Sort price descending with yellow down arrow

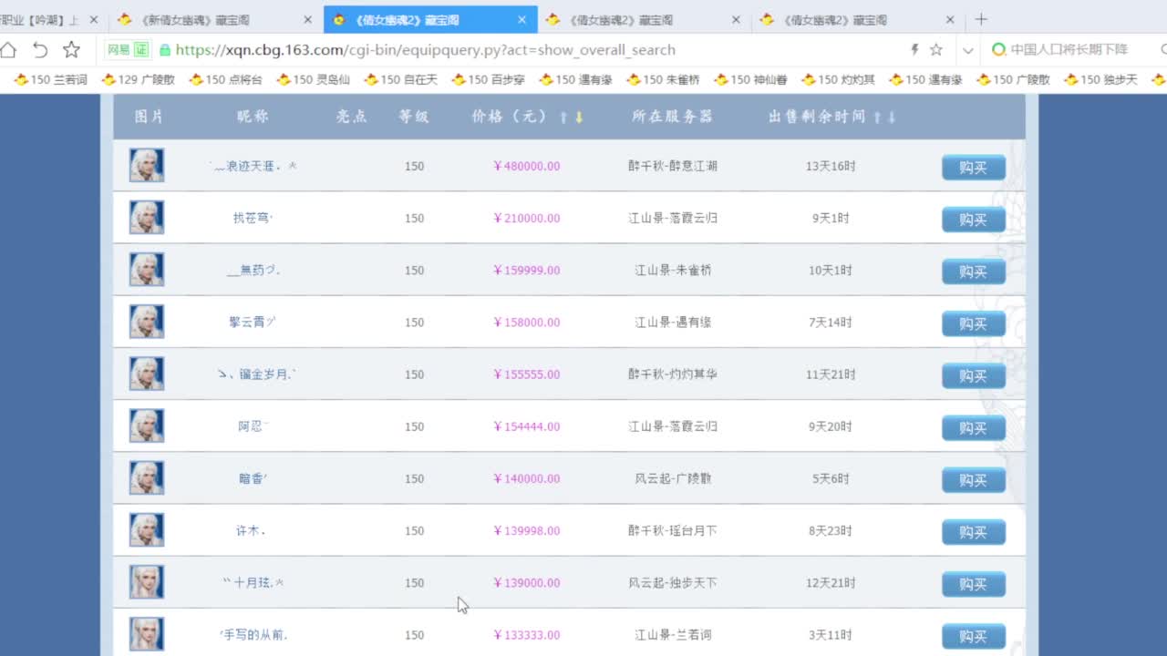pos(578,117)
